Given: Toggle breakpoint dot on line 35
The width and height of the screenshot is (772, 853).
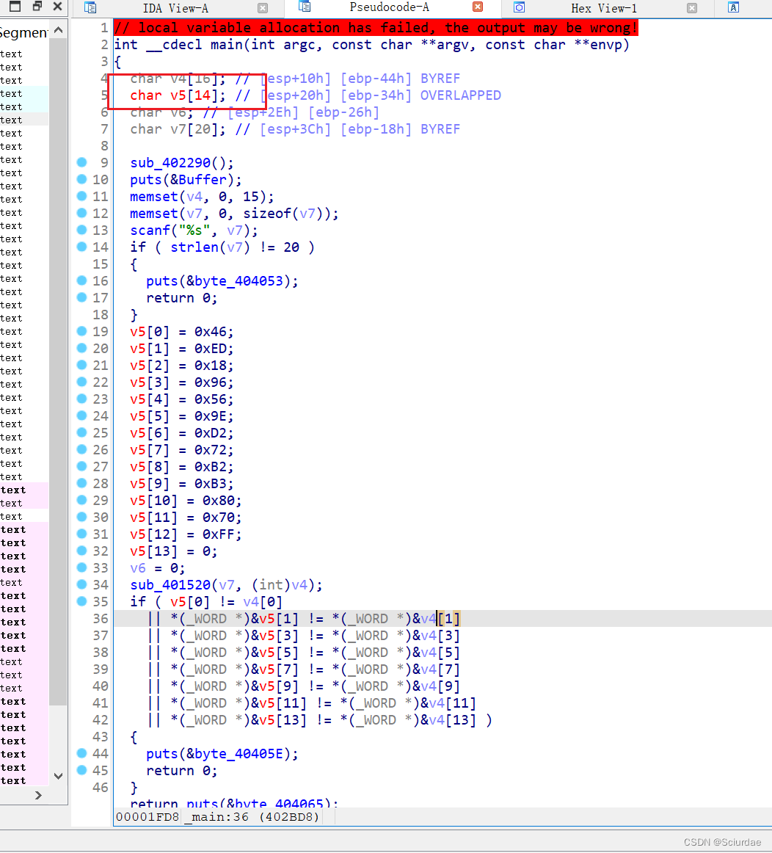Looking at the screenshot, I should pos(82,601).
